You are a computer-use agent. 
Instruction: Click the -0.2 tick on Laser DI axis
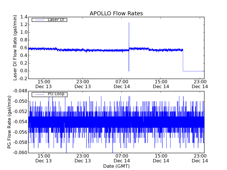click(23, 79)
